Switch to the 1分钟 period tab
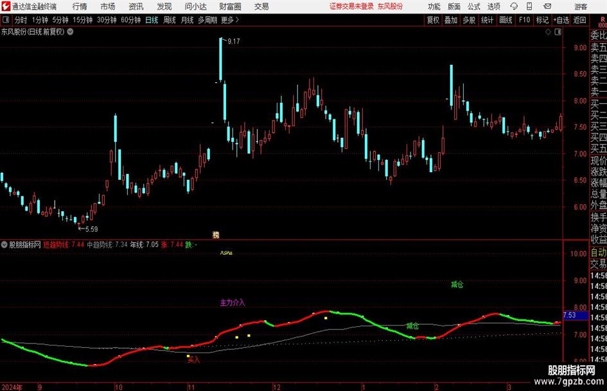The image size is (607, 391). click(x=39, y=20)
